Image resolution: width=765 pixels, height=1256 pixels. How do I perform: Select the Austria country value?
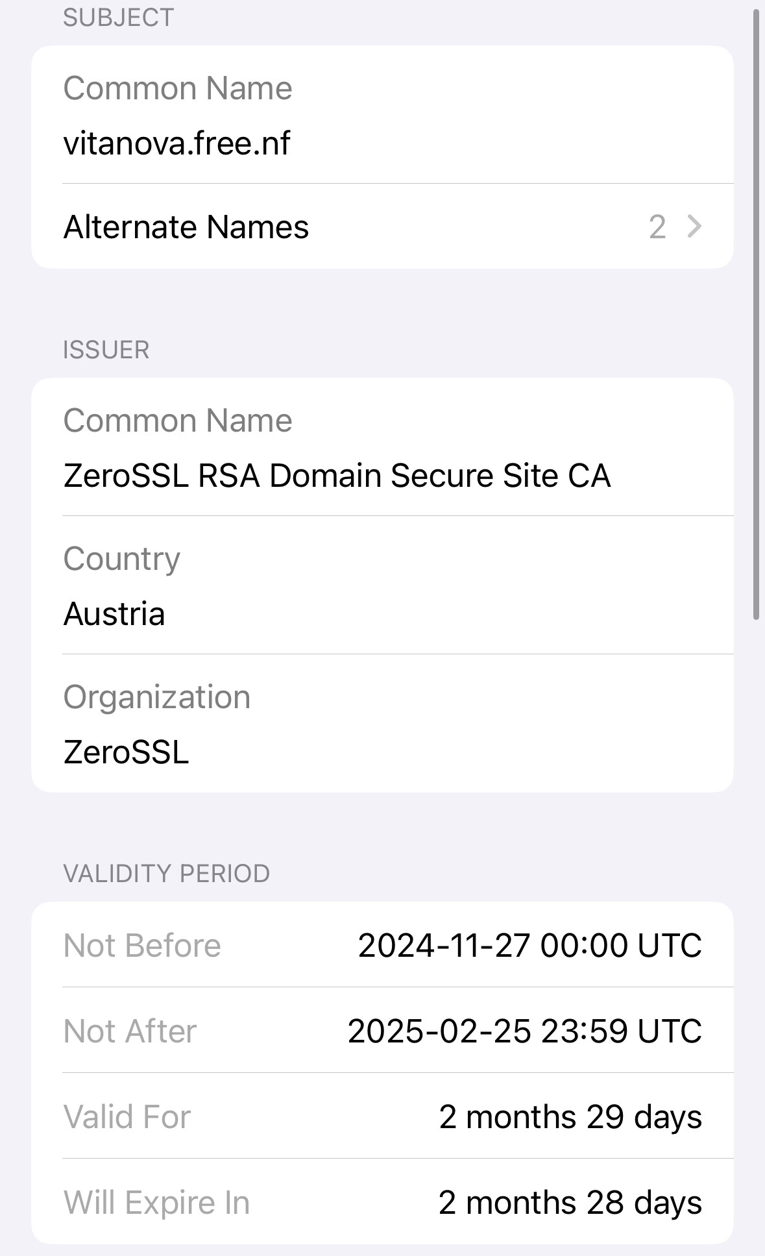(114, 614)
